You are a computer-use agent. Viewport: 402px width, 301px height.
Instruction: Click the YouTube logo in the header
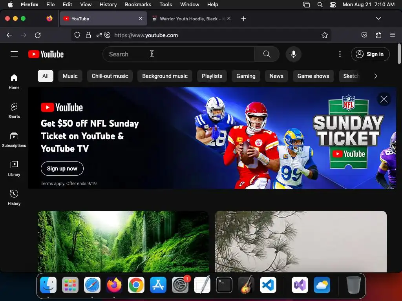(46, 54)
